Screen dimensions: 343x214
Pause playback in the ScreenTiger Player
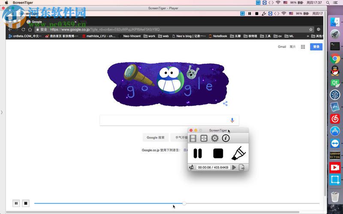[x=16, y=203]
